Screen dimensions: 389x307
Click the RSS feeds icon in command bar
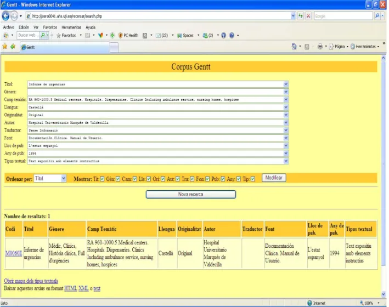[x=307, y=47]
